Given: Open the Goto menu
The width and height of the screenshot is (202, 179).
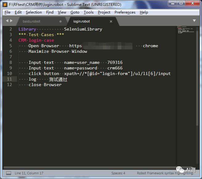Looking at the screenshot, I should [x=75, y=12].
